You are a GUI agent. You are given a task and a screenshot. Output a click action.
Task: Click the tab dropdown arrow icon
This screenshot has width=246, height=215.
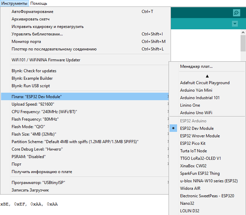point(235,24)
